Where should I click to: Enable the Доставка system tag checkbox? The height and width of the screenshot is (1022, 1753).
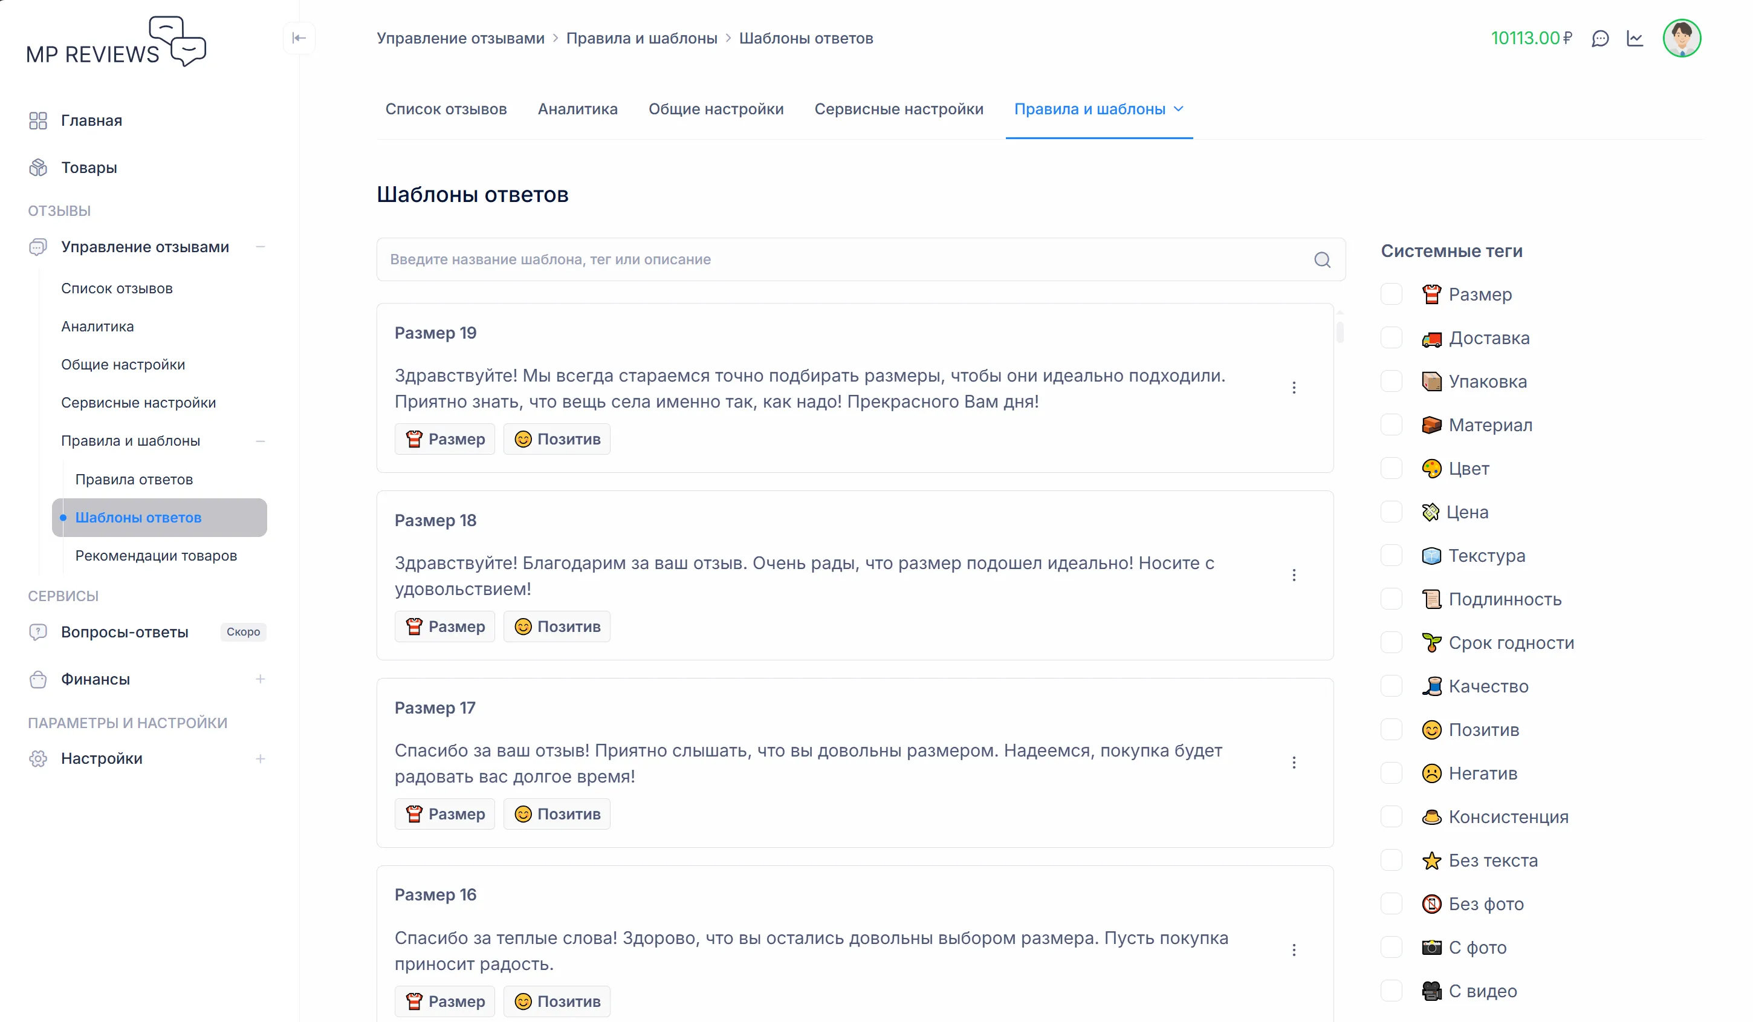tap(1392, 337)
